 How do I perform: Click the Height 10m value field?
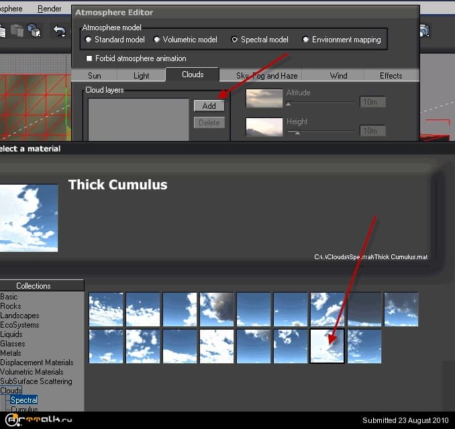pyautogui.click(x=372, y=131)
